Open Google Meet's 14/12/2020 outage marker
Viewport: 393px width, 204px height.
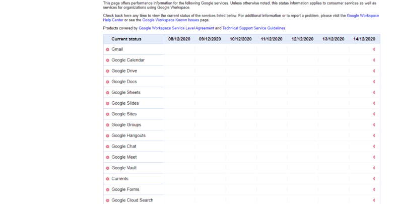pyautogui.click(x=374, y=157)
